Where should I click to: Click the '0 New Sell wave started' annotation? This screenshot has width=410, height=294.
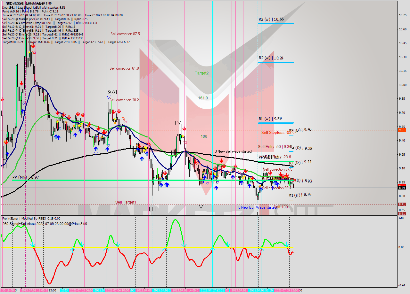[x=233, y=151]
